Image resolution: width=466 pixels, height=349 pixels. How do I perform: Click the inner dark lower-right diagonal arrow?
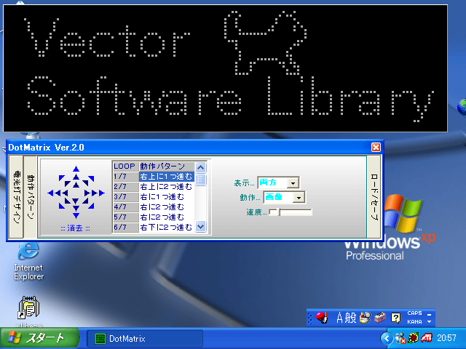click(86, 201)
